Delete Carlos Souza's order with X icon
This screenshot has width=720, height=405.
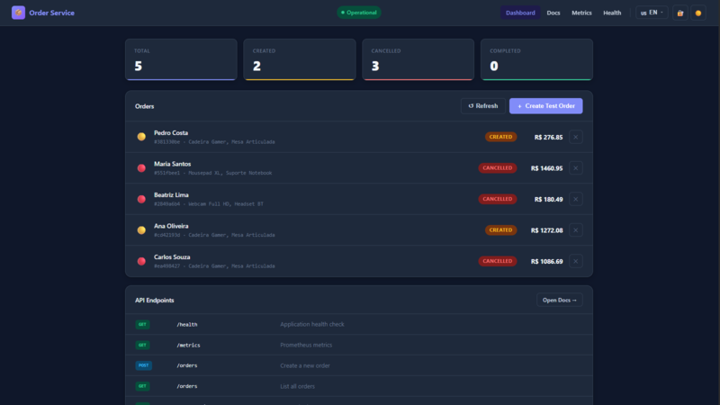pos(575,261)
